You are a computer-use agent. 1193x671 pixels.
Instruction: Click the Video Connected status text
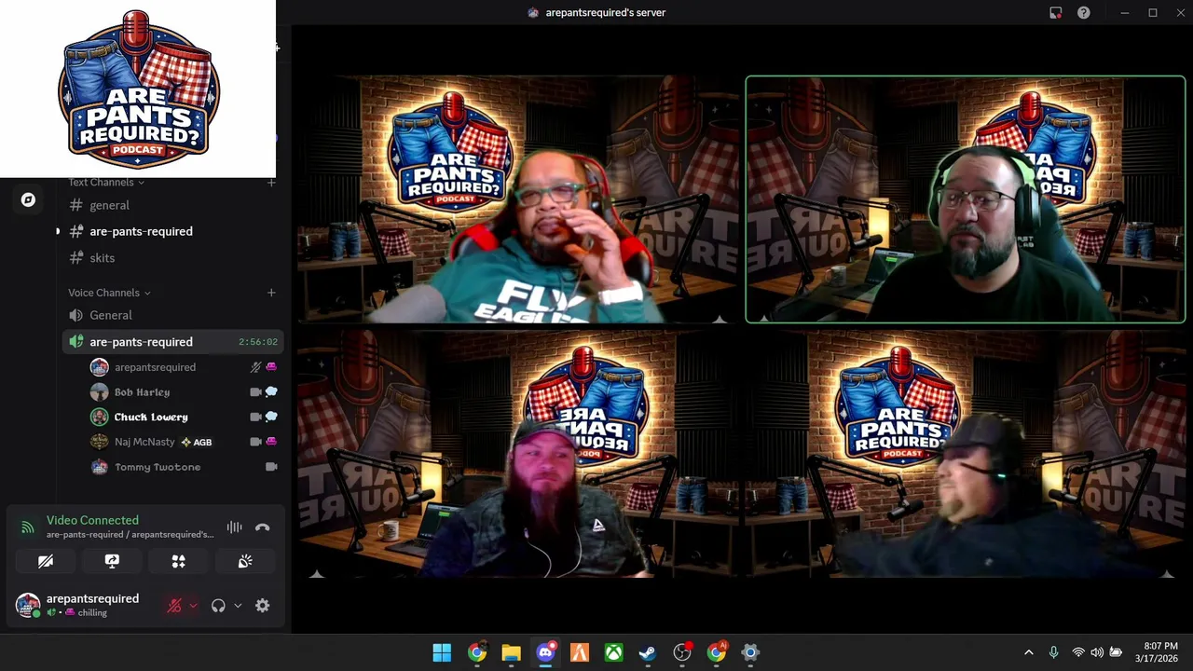pos(92,520)
